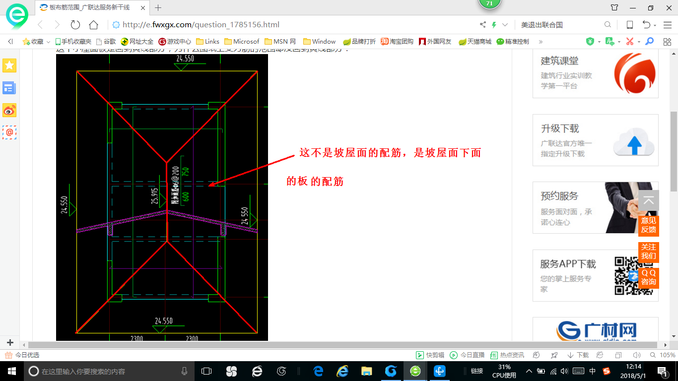The width and height of the screenshot is (678, 381).
Task: Click the 关注我们 follow button
Action: pos(649,252)
